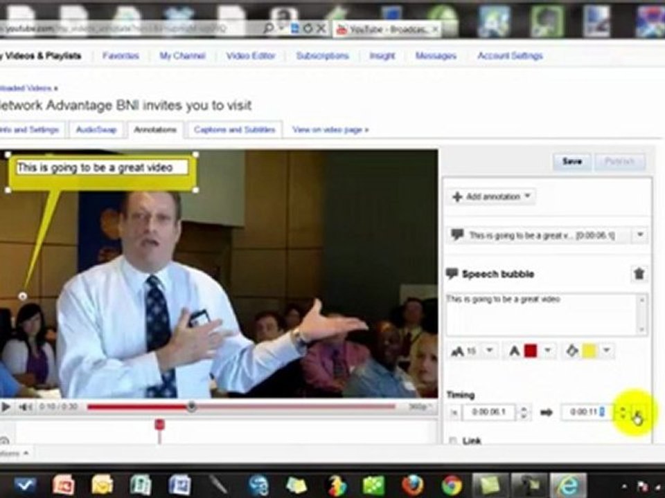This screenshot has width=665, height=498.
Task: Click the Internet Explorer taskbar icon
Action: [568, 485]
